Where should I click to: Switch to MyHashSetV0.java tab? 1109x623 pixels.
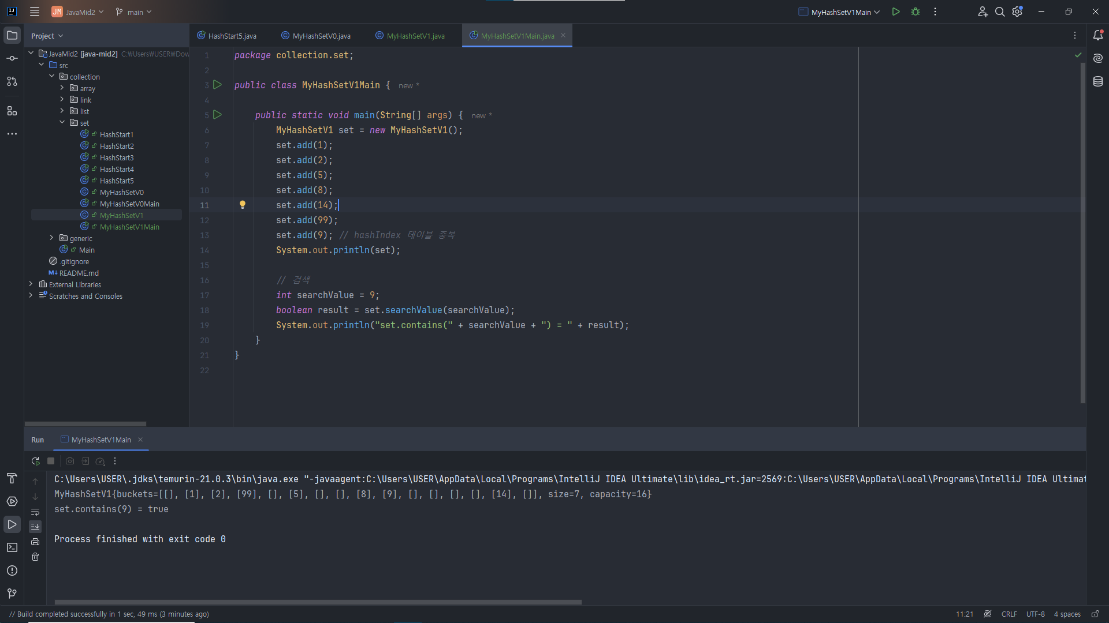[316, 36]
